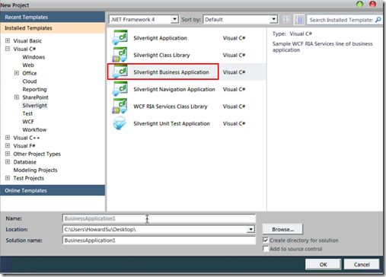Image resolution: width=386 pixels, height=277 pixels.
Task: Select the Workflow category
Action: click(34, 130)
